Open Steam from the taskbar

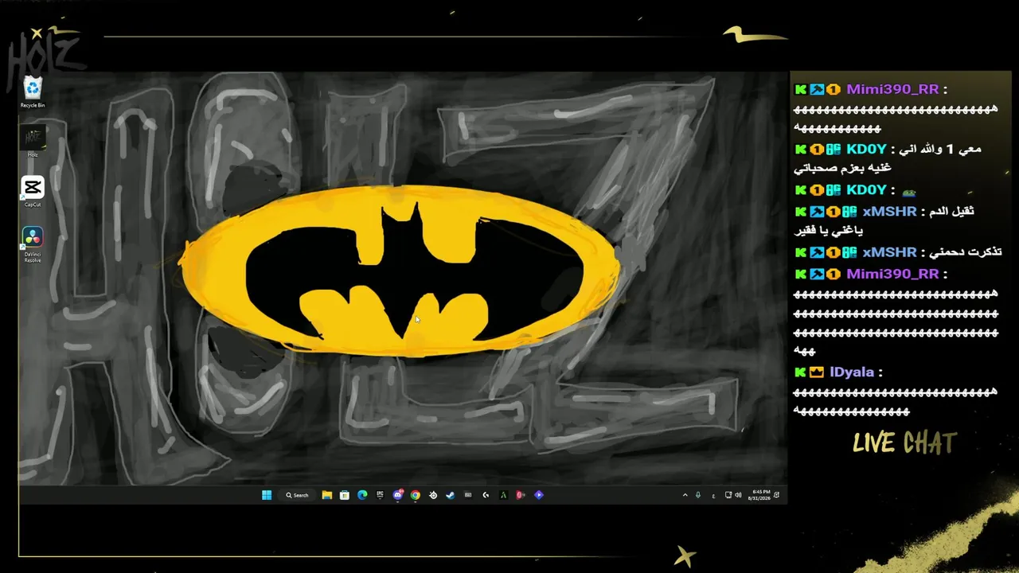point(450,495)
